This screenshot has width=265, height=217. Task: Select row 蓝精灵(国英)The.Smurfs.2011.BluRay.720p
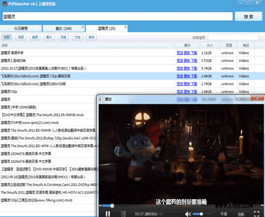48,138
